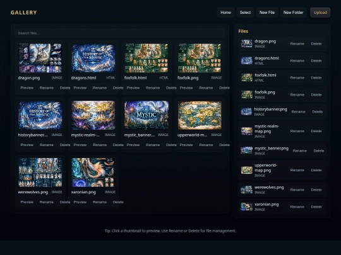Open the foxfolk.html thumbnail in the grid
Screen dimensions: 341x255
(147, 58)
